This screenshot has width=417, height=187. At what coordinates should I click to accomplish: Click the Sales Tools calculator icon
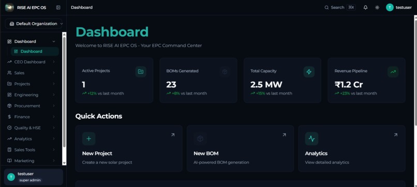10,150
